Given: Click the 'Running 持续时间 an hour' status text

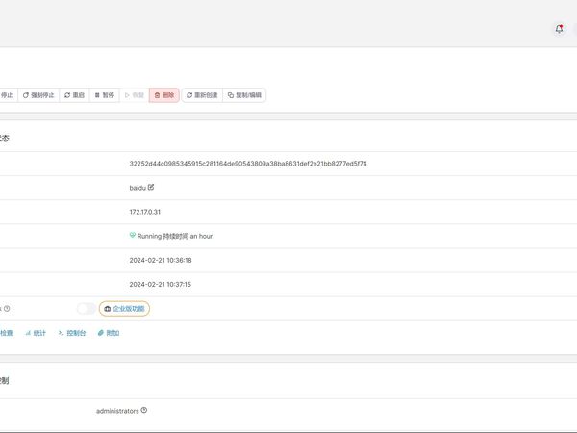Looking at the screenshot, I should click(175, 236).
